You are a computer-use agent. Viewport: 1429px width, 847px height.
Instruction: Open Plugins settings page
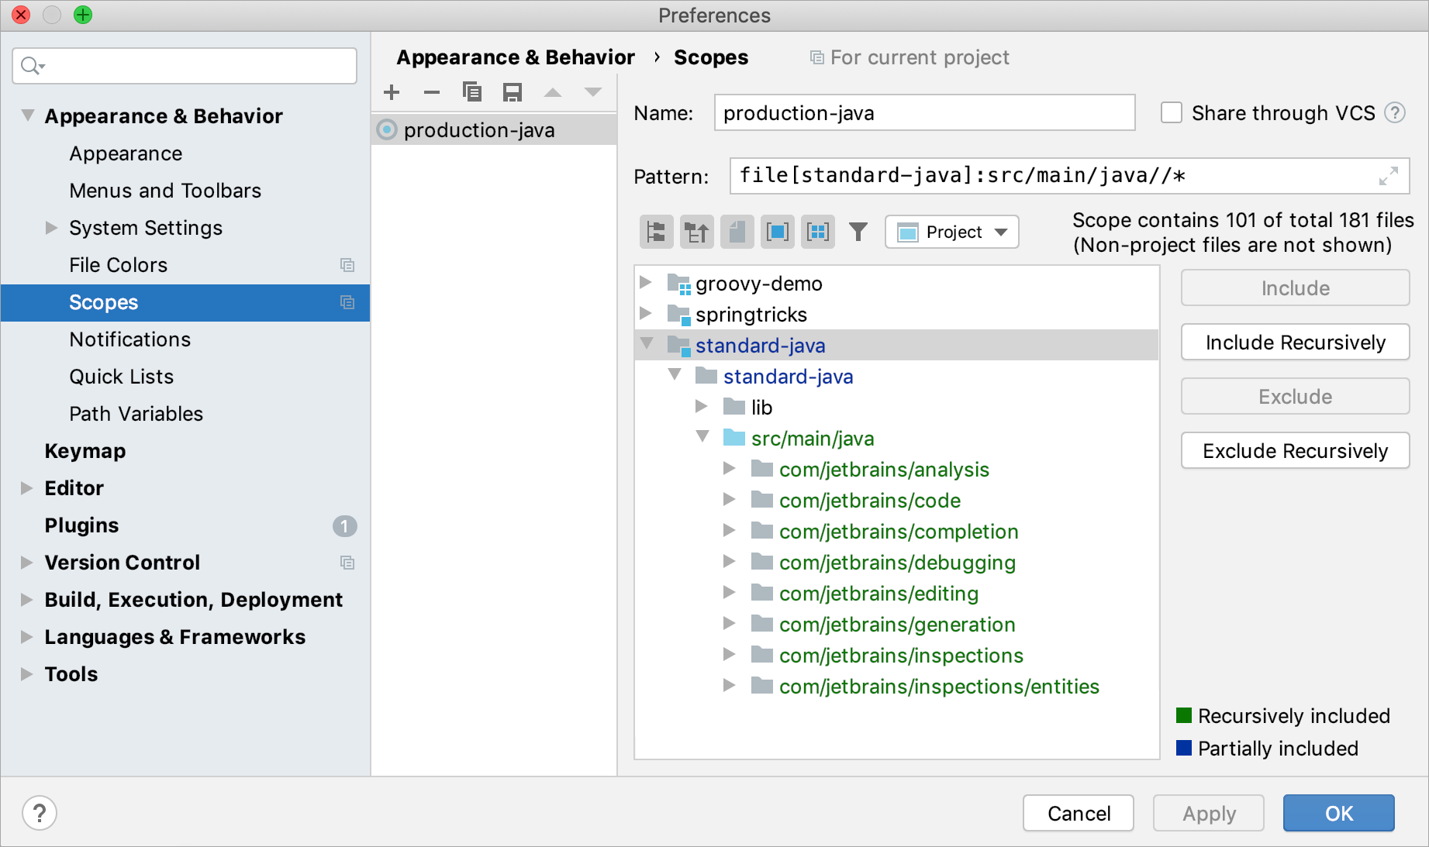[x=81, y=525]
